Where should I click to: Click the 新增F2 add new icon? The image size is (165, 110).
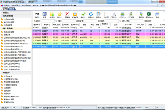(52, 15)
